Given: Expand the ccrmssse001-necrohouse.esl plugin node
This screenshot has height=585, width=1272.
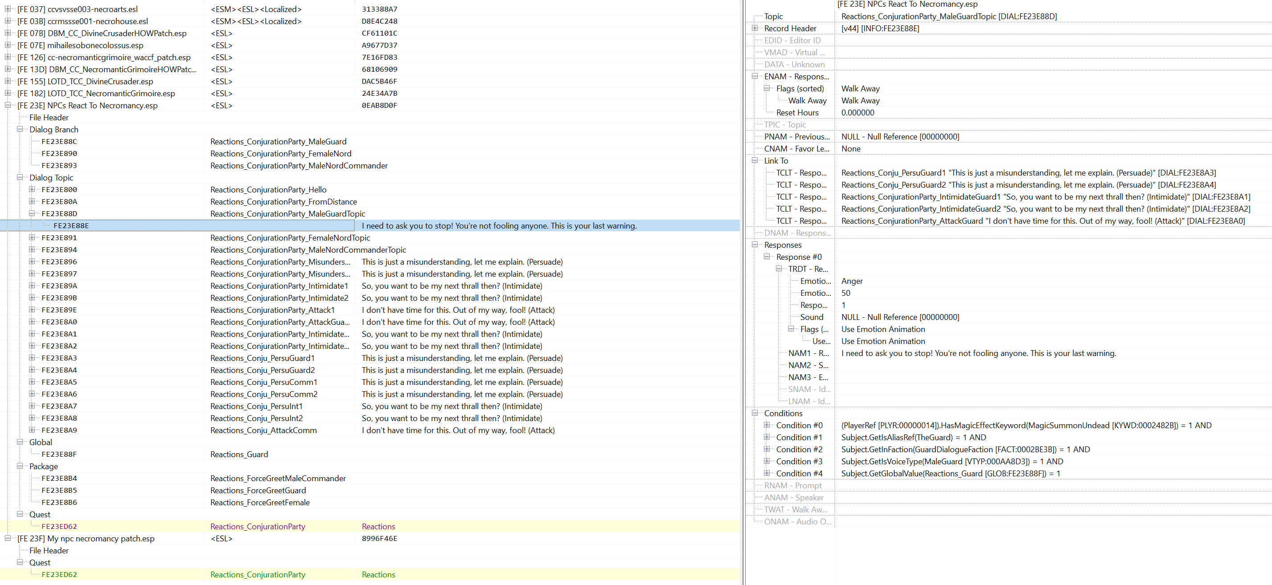Looking at the screenshot, I should tap(8, 21).
